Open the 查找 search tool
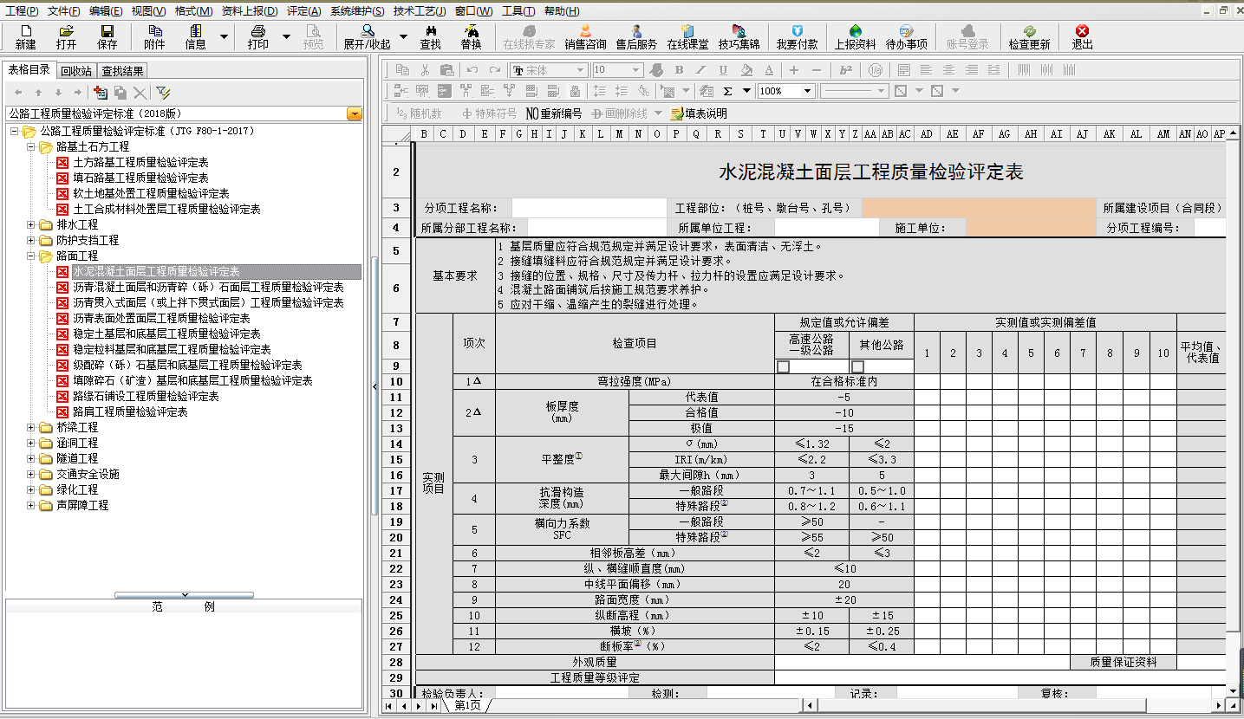 point(430,37)
